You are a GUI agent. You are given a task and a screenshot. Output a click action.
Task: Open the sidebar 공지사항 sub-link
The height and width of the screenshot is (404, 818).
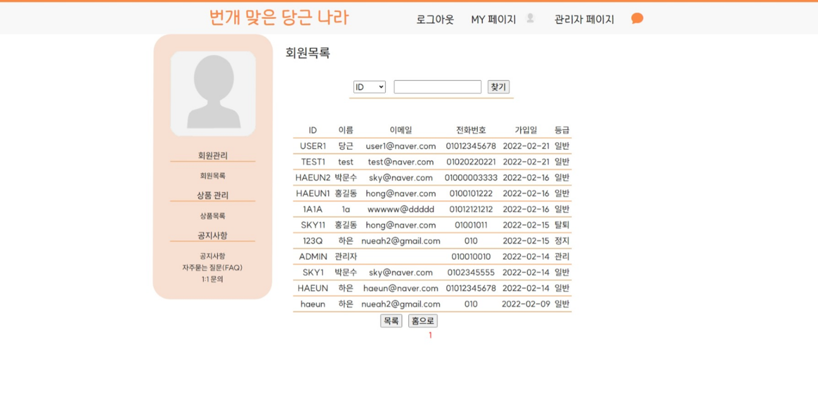pos(213,256)
